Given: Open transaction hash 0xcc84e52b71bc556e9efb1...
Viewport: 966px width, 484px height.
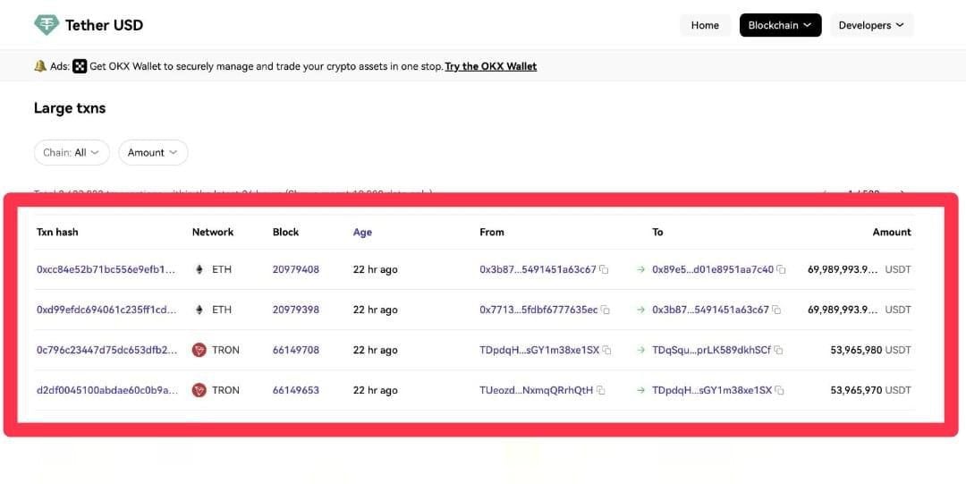Looking at the screenshot, I should (106, 269).
